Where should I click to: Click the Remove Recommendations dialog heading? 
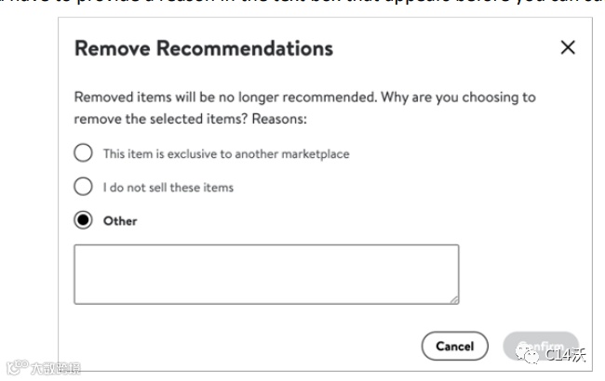(203, 48)
